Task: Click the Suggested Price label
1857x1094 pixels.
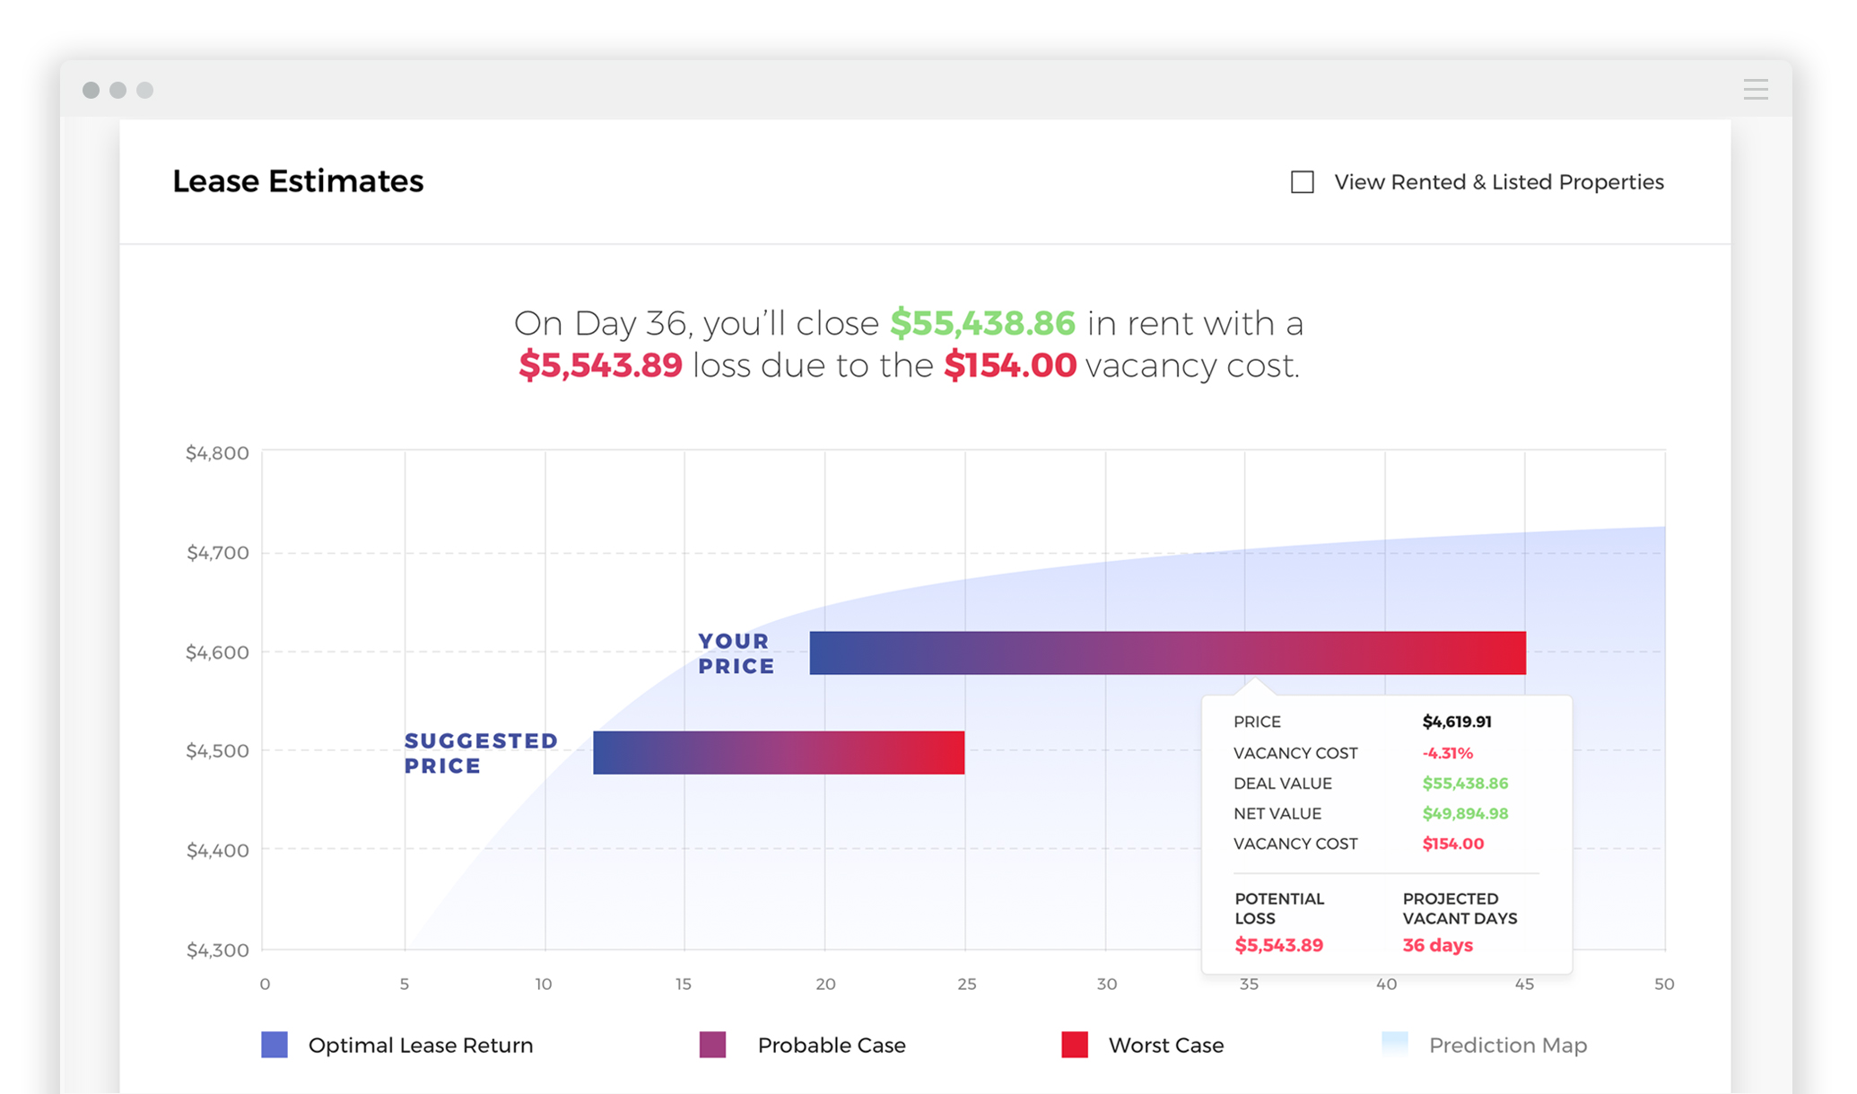Action: coord(481,753)
